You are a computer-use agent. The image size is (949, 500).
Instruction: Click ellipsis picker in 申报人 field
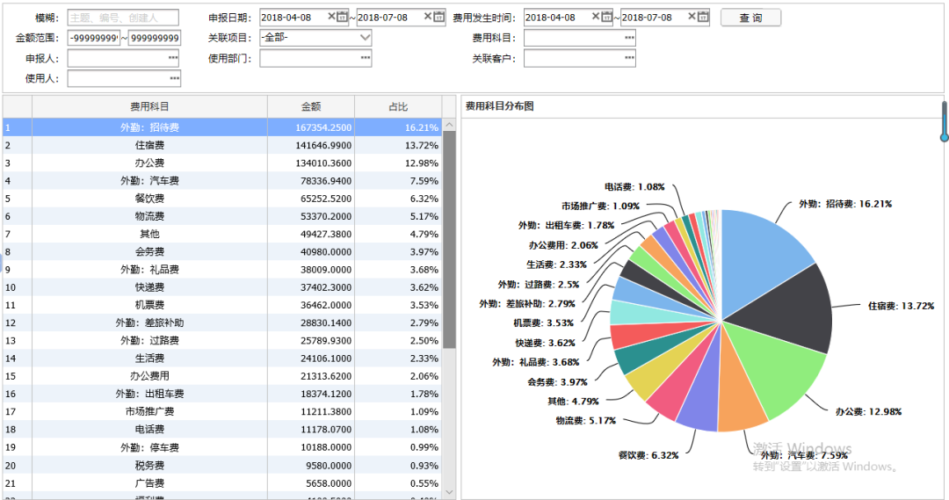(x=173, y=59)
